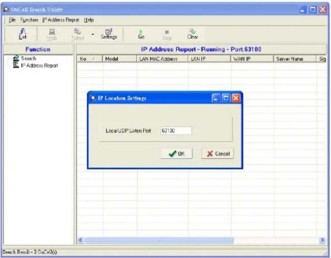Sort by the Server Name column header
Screen dimensions: 331x258
click(295, 59)
